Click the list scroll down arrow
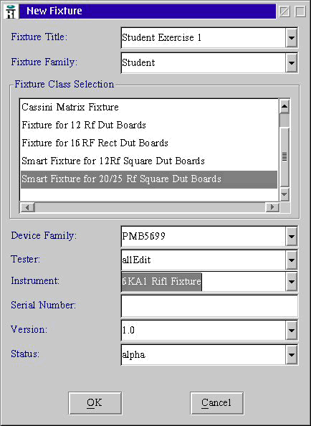Image resolution: width=311 pixels, height=426 pixels. [284, 194]
